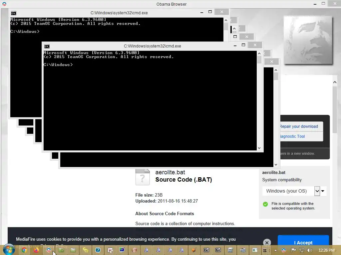Image resolution: width=341 pixels, height=255 pixels.
Task: Click About Source Code Formats heading
Action: click(165, 213)
